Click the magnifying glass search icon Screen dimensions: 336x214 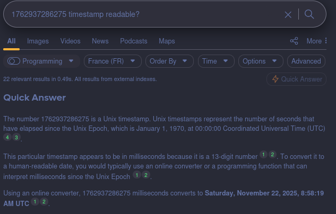pyautogui.click(x=309, y=14)
